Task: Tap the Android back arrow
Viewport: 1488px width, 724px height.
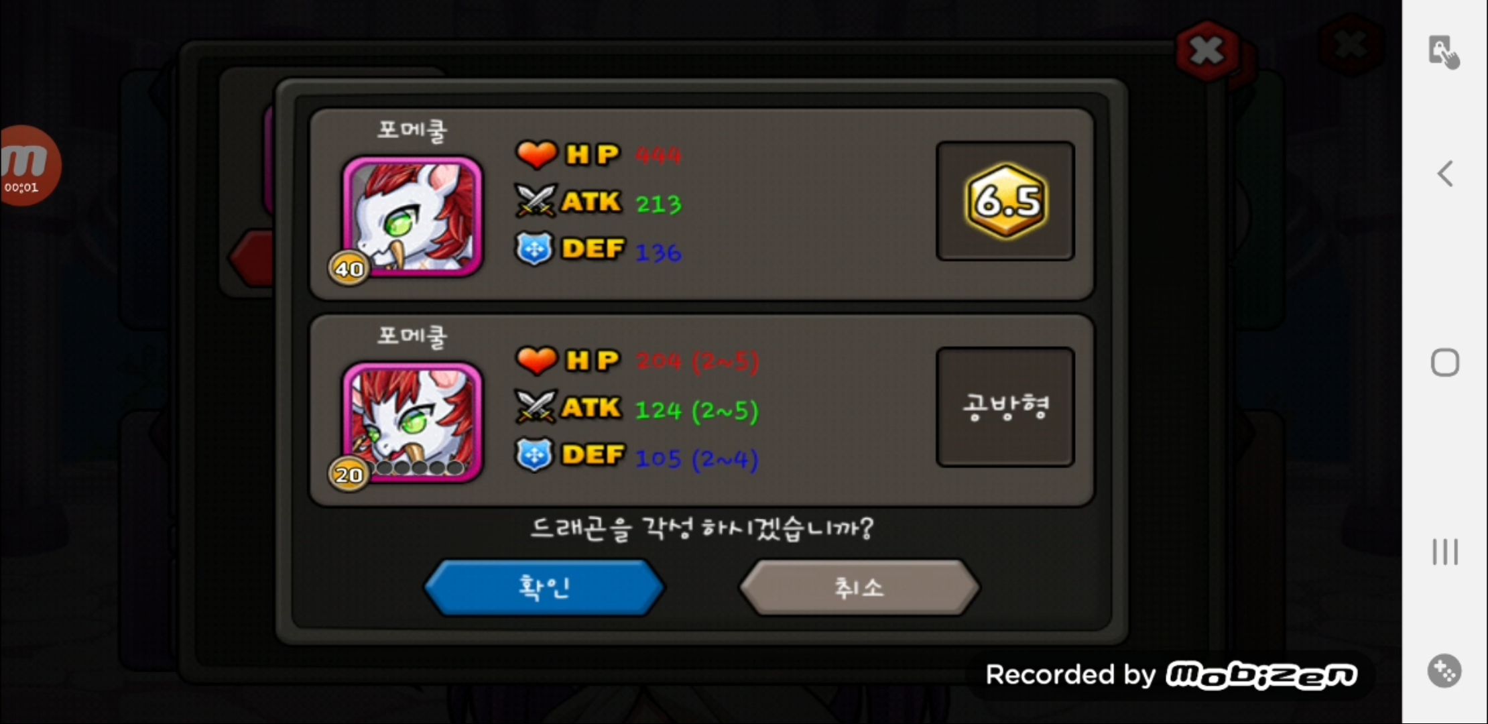Action: (1445, 174)
